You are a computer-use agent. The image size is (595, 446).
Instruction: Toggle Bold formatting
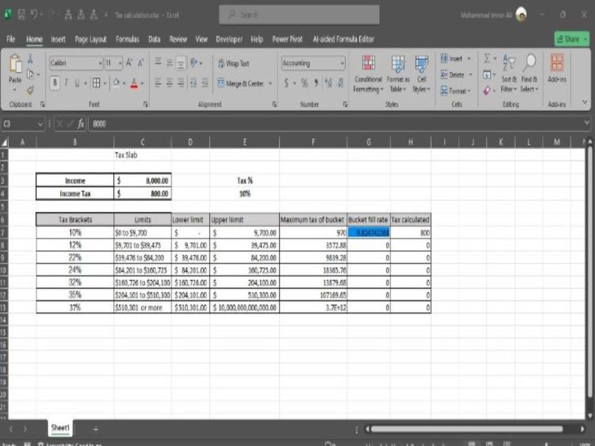click(x=55, y=83)
